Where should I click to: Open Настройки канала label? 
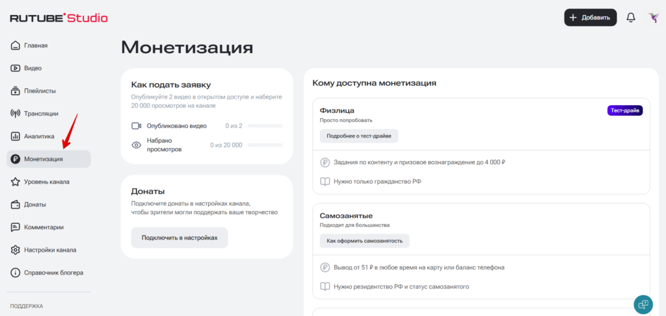(x=50, y=250)
